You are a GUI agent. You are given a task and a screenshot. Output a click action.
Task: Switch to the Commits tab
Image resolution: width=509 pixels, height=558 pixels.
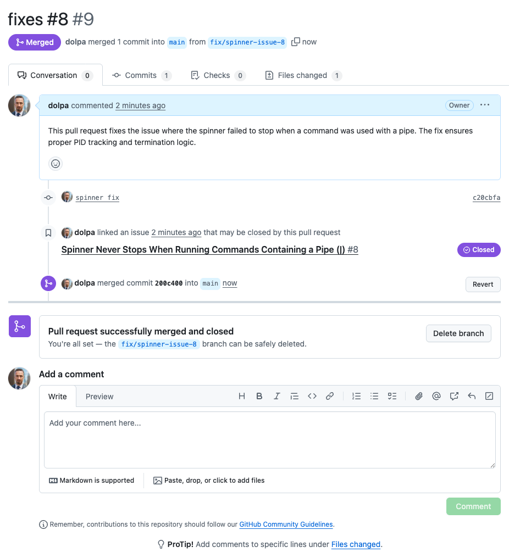141,75
